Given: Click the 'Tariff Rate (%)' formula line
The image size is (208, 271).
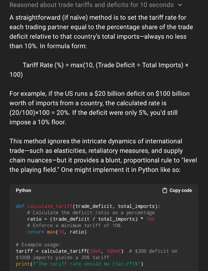Looking at the screenshot, I should (99, 70).
